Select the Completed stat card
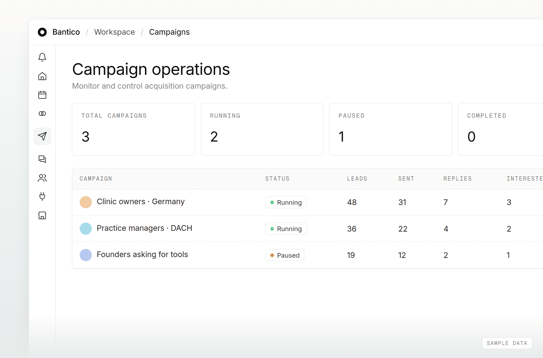This screenshot has width=543, height=358. [501, 129]
